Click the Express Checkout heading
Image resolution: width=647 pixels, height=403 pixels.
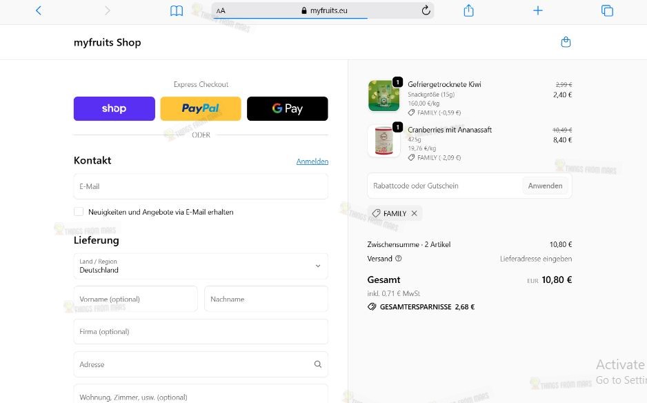point(201,84)
